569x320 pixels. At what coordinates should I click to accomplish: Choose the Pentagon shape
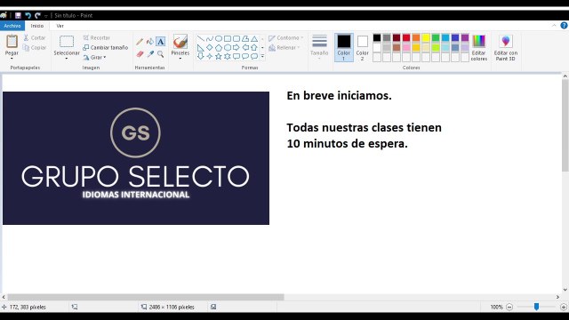219,47
